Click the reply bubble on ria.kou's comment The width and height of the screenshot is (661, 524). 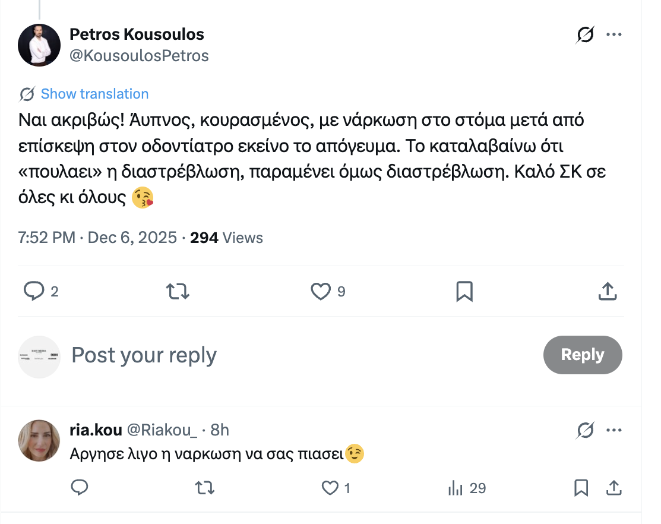(x=79, y=487)
